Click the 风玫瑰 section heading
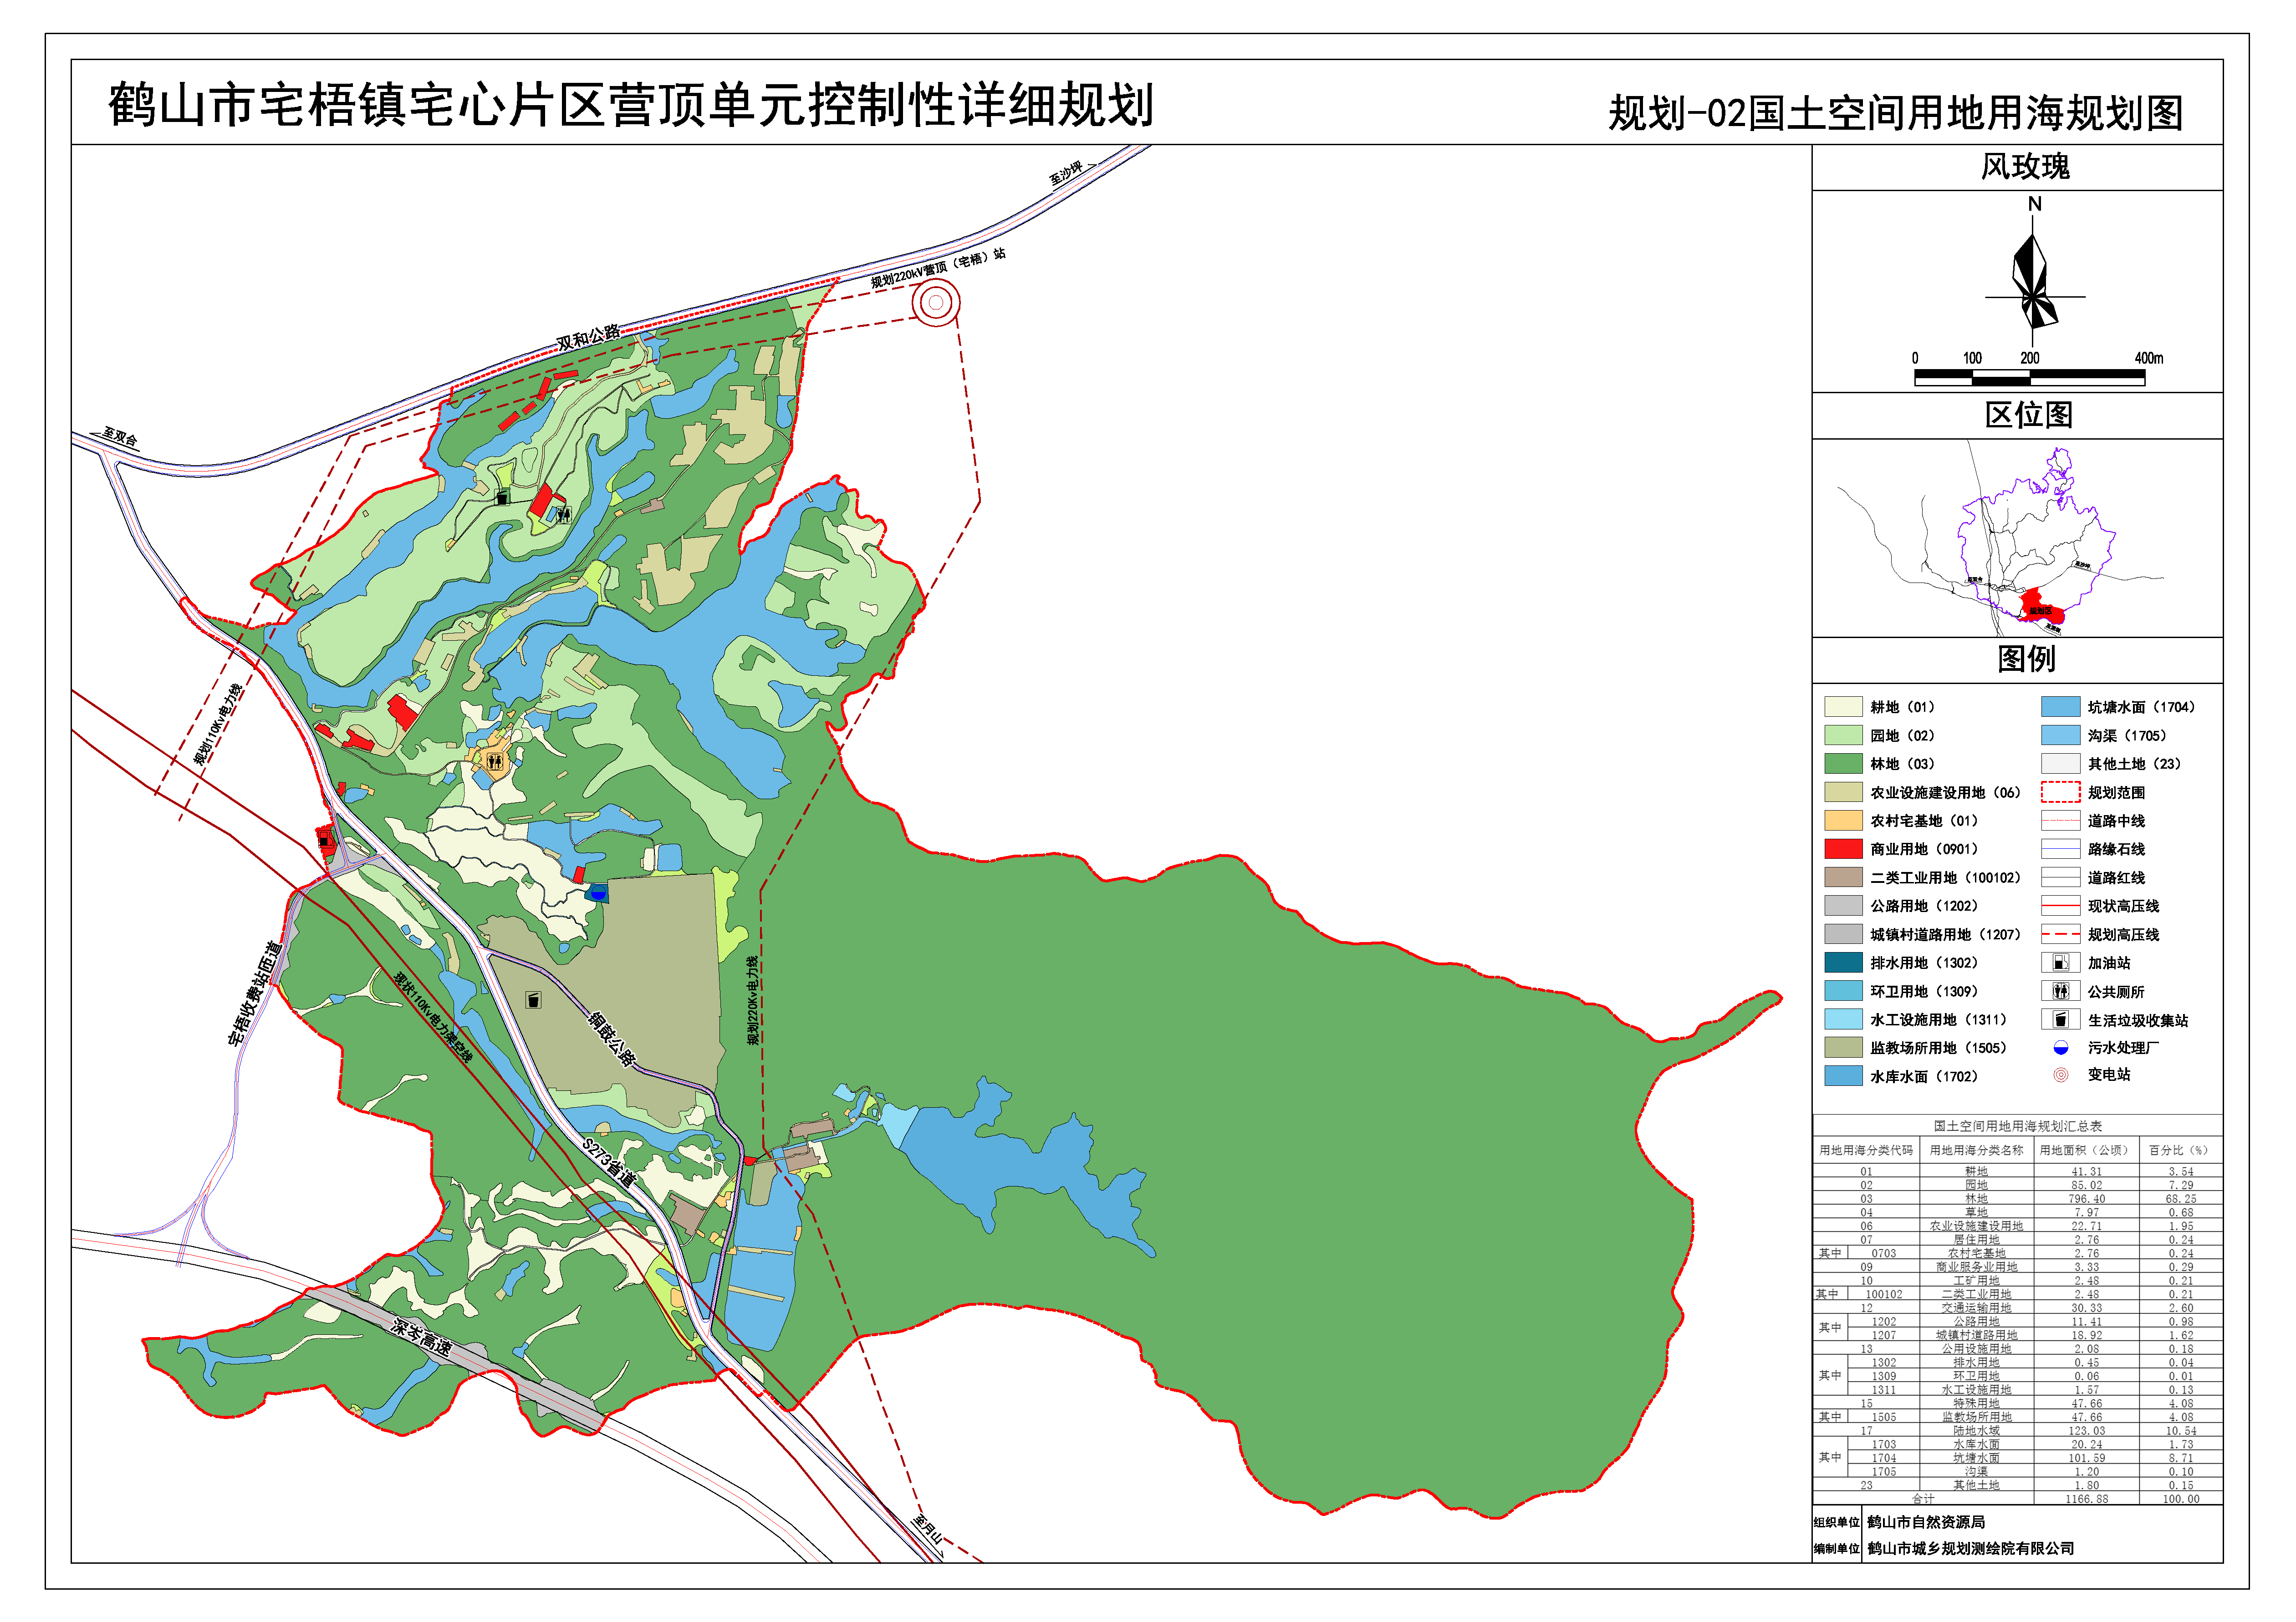 (2026, 167)
